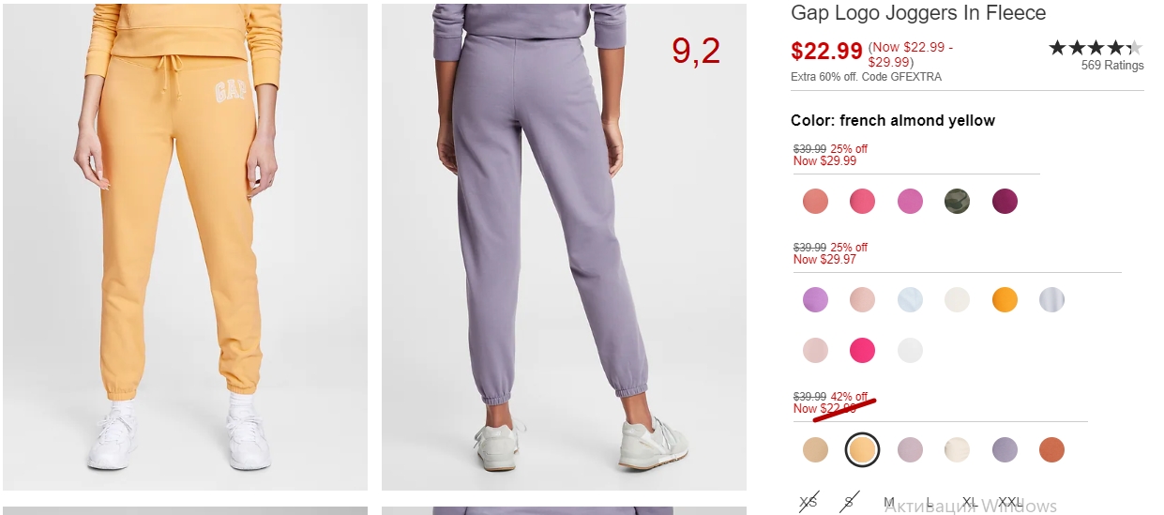This screenshot has height=515, width=1164.
Task: Select the light blue tie-dye swatch
Action: point(910,300)
